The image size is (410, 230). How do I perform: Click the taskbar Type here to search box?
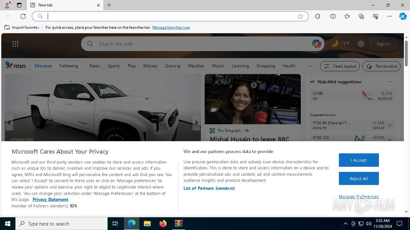tap(61, 224)
